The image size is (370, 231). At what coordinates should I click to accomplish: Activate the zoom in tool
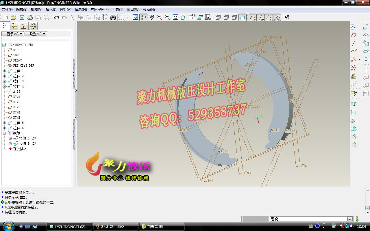point(159,17)
